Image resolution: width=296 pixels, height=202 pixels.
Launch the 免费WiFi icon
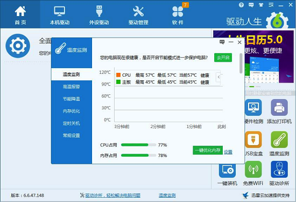coord(253,169)
